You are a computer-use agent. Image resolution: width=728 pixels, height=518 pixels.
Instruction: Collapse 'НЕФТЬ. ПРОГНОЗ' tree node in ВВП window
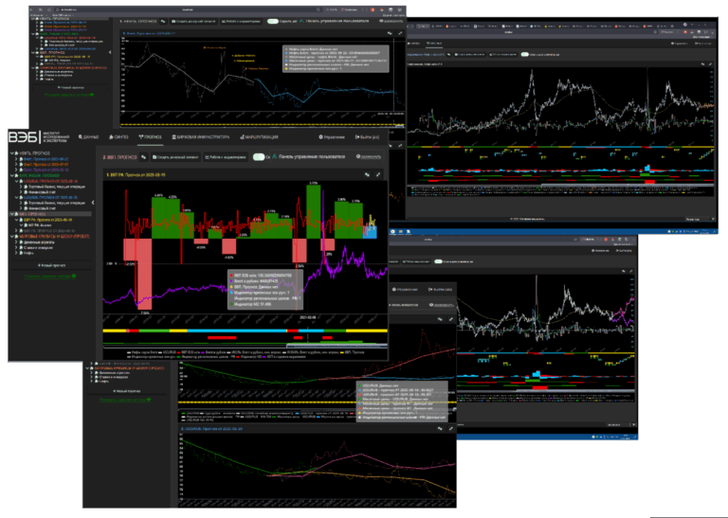pos(12,153)
